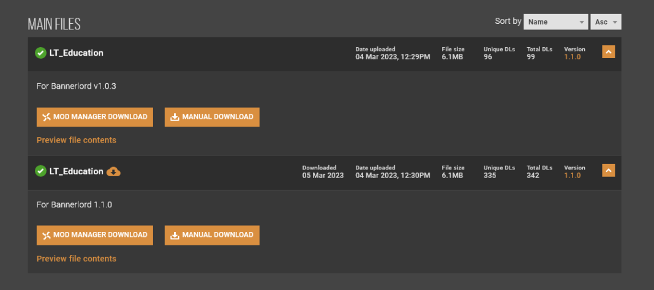The height and width of the screenshot is (290, 654).
Task: Open the Sort by Name dropdown
Action: [x=555, y=22]
